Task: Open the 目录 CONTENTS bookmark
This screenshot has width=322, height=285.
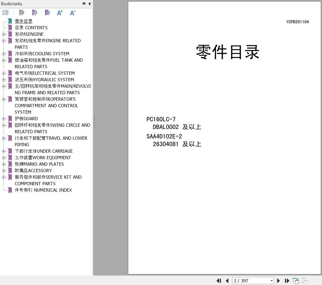Action: coord(31,28)
